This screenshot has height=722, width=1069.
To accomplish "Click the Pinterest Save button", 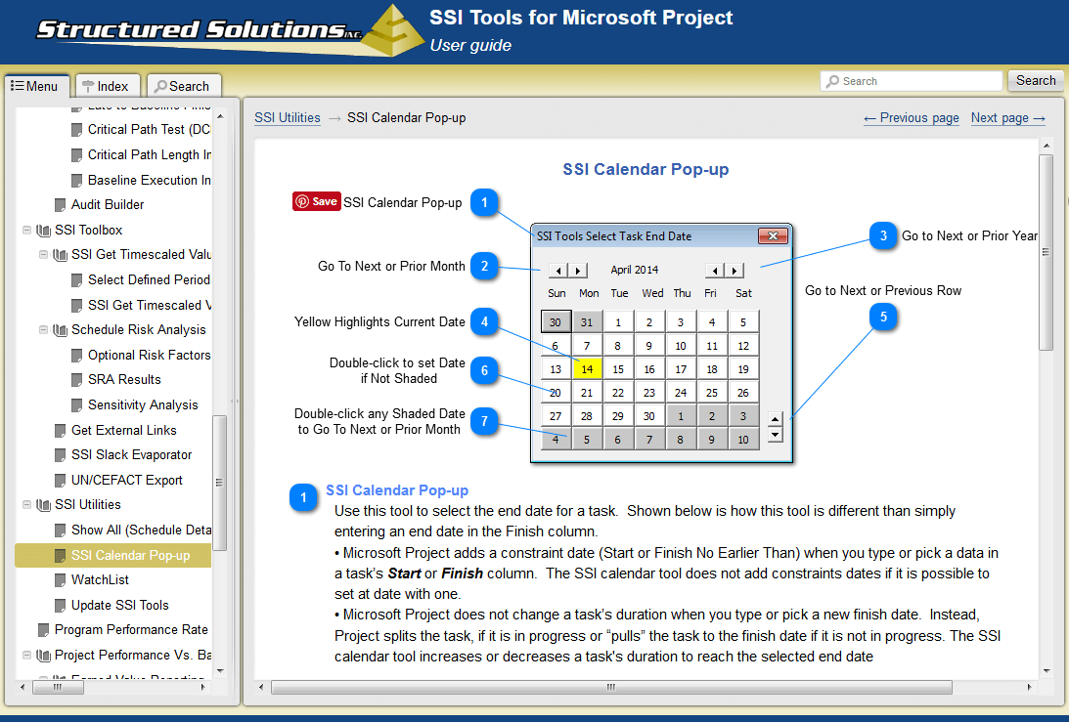I will click(316, 201).
